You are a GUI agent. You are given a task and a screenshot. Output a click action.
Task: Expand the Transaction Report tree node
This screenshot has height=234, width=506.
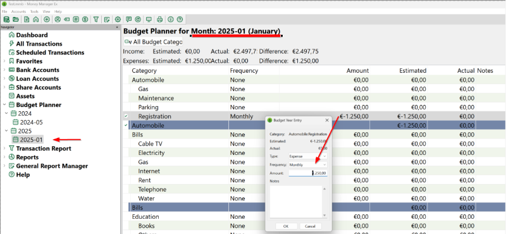[4, 148]
